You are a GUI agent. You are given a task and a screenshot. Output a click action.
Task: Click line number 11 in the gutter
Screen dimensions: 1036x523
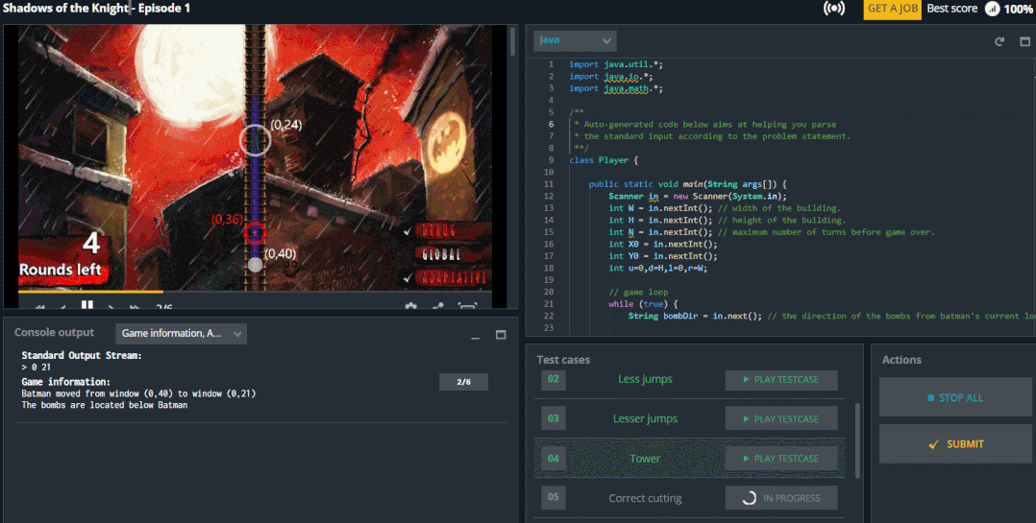click(x=549, y=184)
